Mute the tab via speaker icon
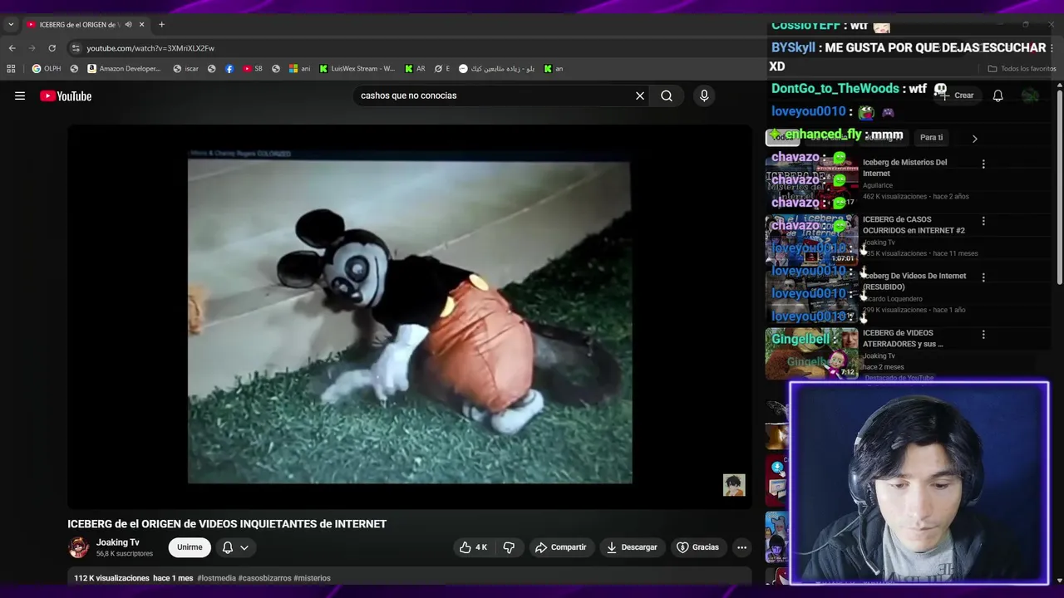Viewport: 1064px width, 598px height. pyautogui.click(x=128, y=25)
